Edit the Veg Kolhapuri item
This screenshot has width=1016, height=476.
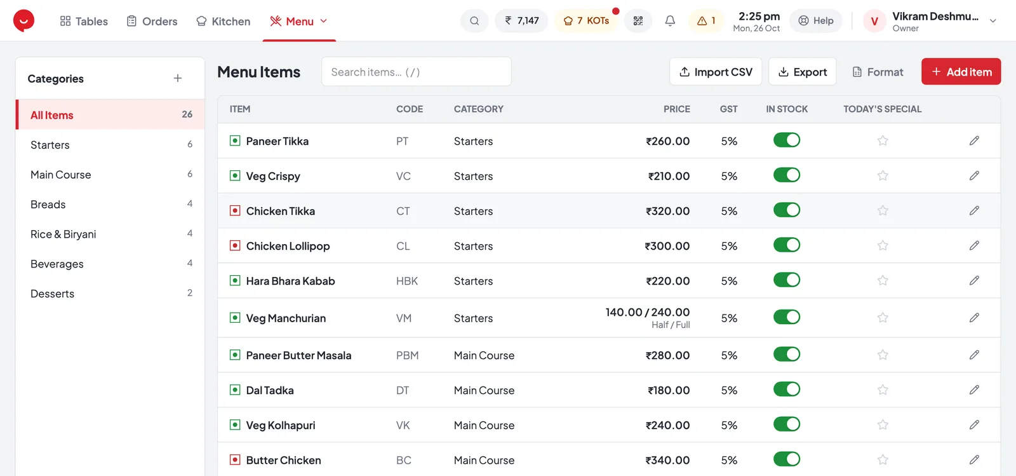coord(974,425)
